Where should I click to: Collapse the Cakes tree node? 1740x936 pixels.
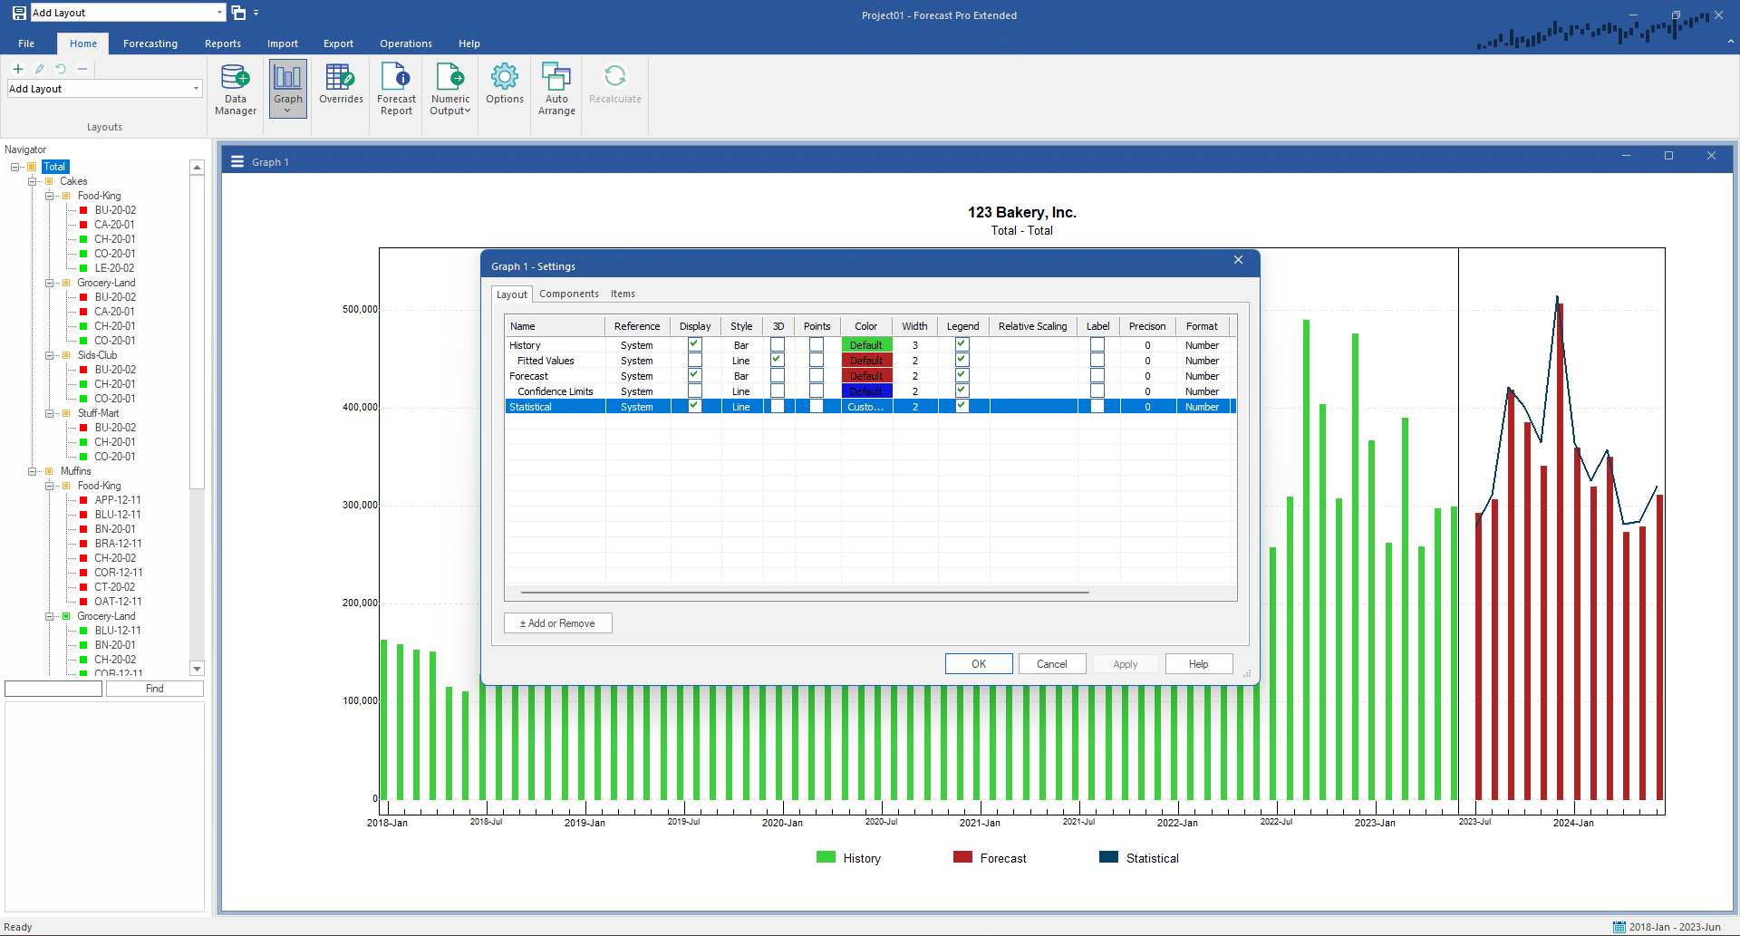(x=33, y=181)
